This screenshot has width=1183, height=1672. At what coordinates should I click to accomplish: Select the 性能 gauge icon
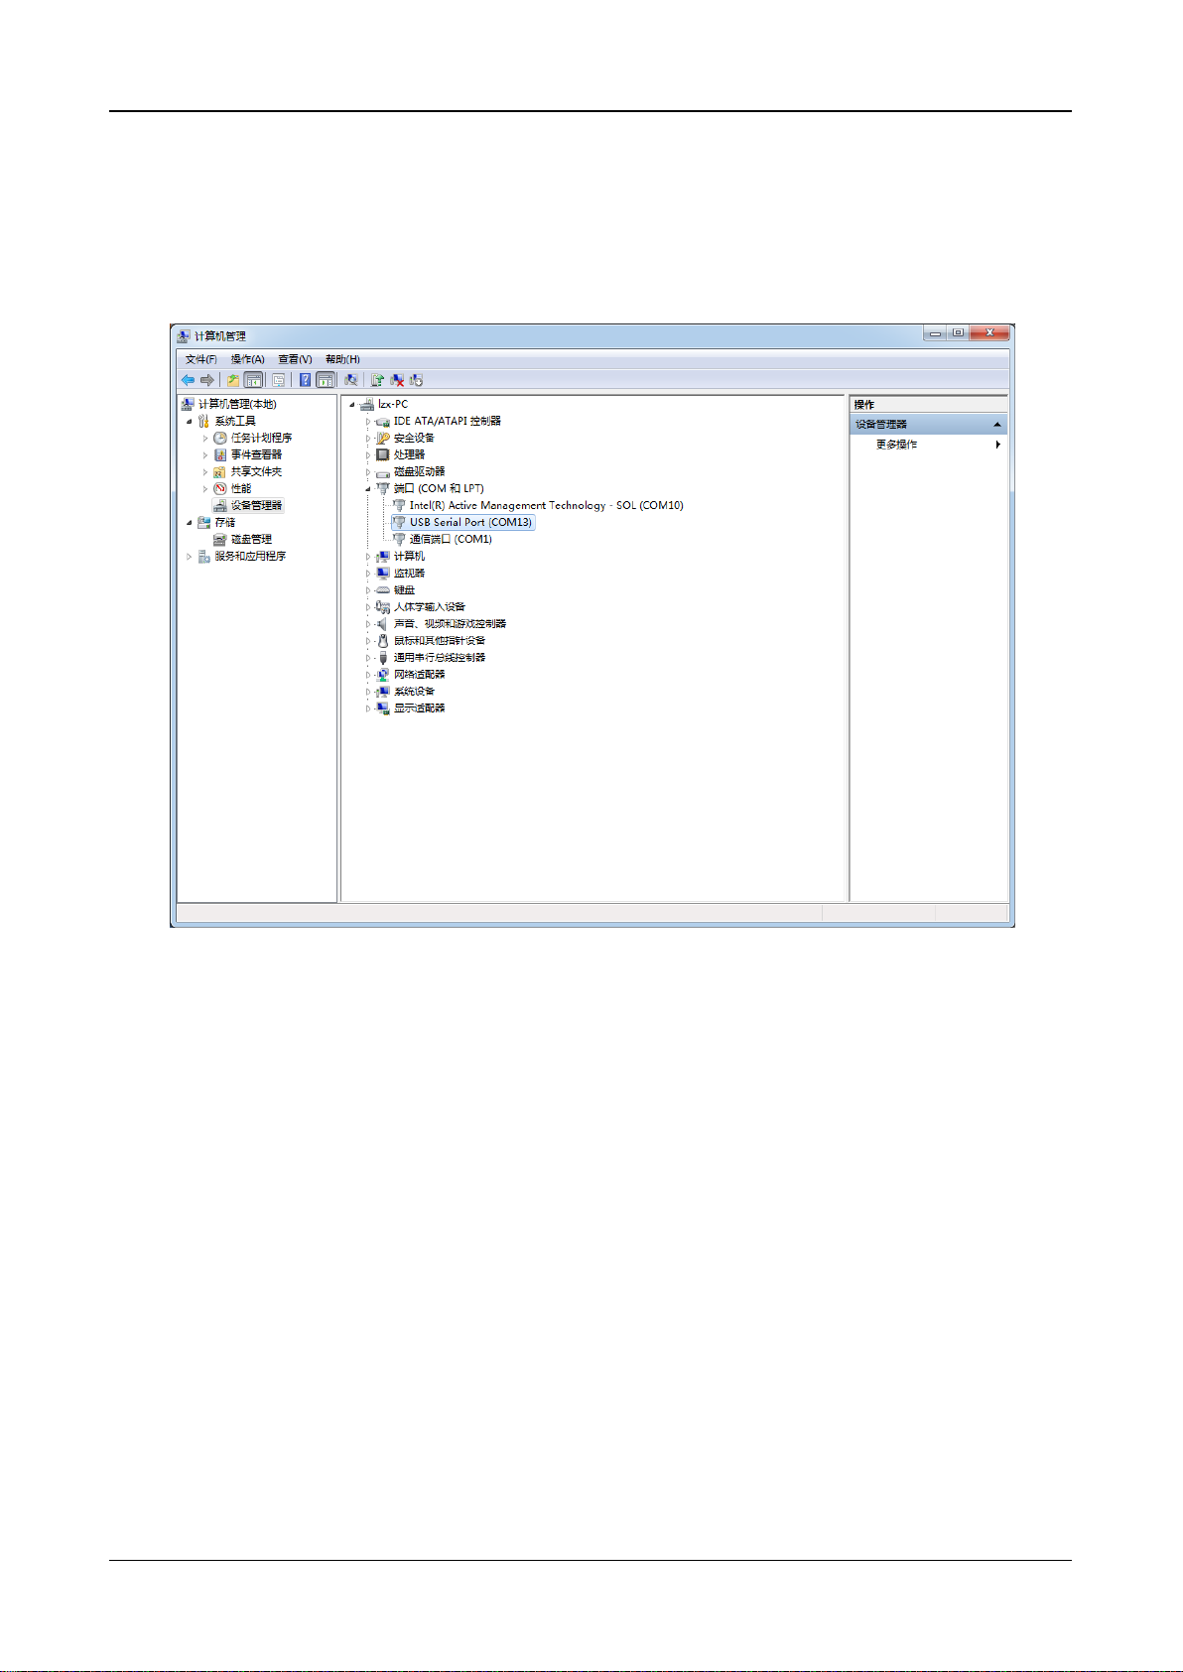point(220,488)
